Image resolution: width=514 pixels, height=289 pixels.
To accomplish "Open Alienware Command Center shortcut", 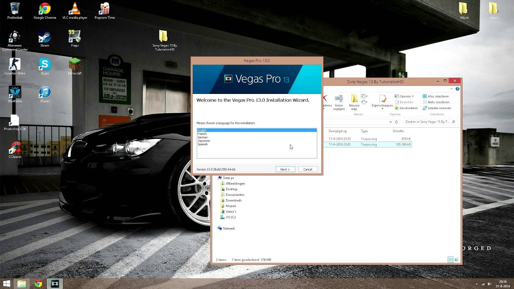I will coord(15,41).
